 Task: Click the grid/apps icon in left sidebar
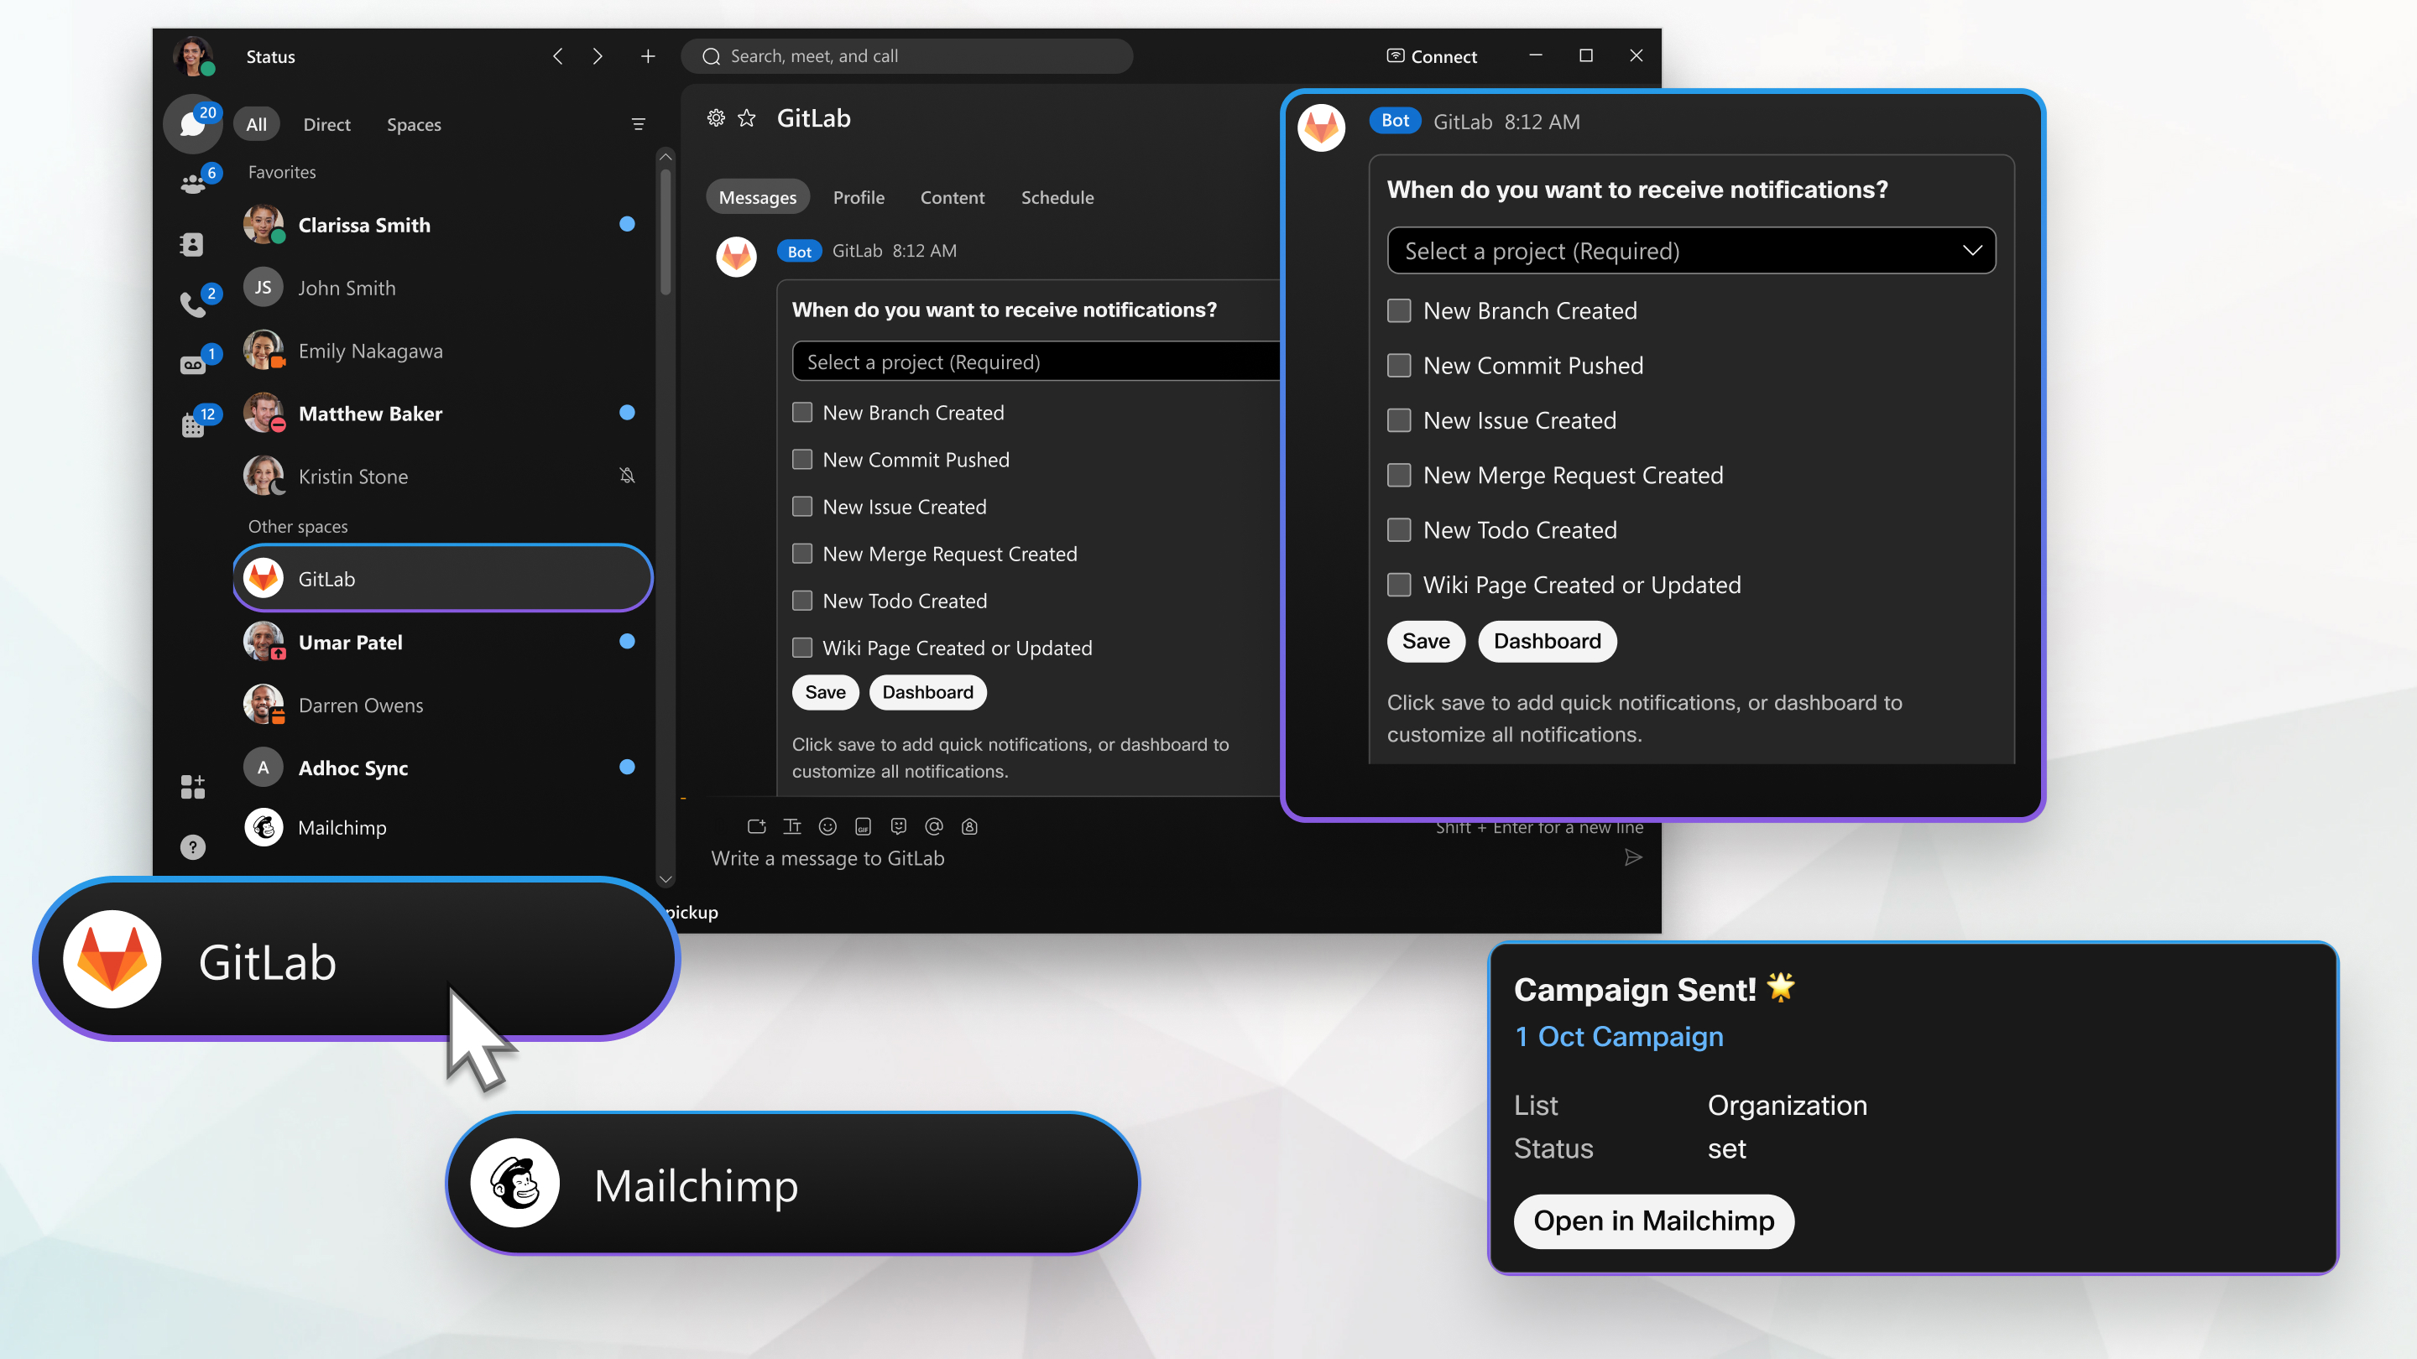[192, 787]
